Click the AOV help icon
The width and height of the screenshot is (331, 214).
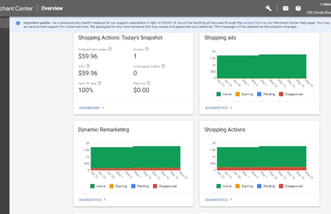88,66
